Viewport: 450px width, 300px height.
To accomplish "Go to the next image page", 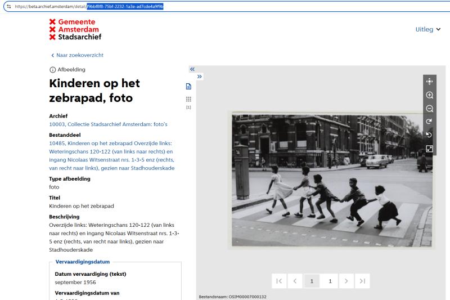I will point(346,281).
